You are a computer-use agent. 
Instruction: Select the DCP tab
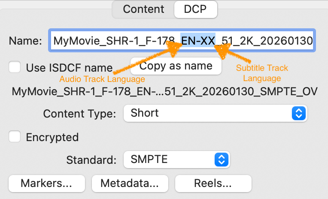coord(195,9)
